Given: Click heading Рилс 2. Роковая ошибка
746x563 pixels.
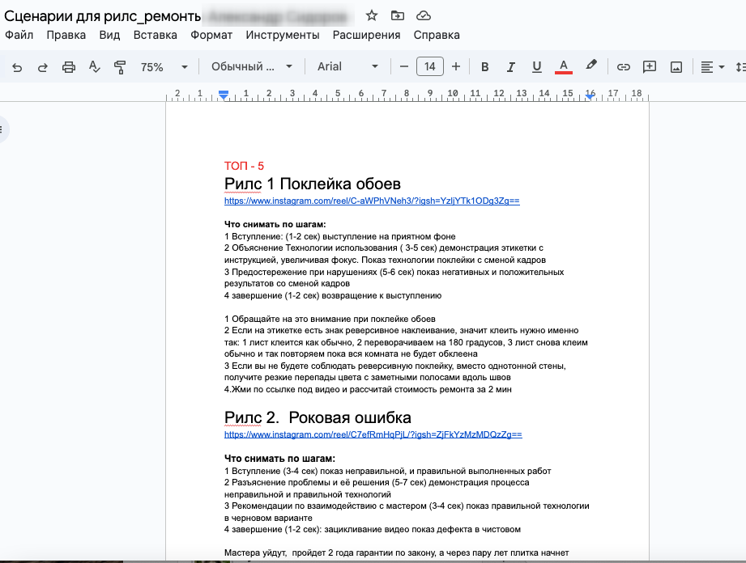Looking at the screenshot, I should 318,417.
